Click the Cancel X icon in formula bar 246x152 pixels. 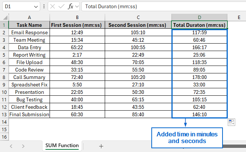click(53, 6)
